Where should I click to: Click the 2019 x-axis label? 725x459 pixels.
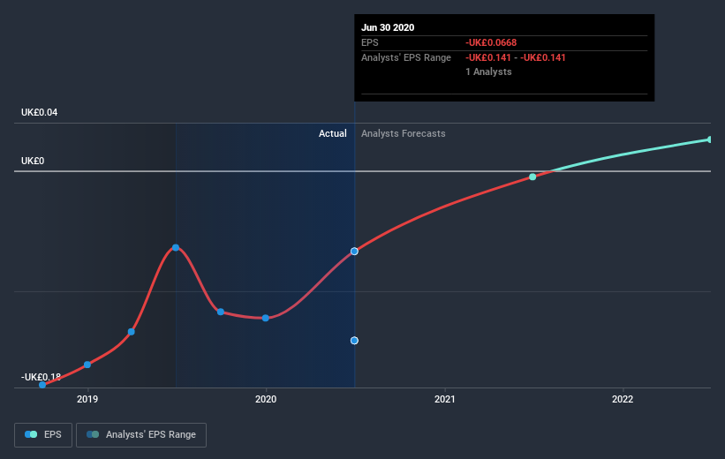coord(87,399)
